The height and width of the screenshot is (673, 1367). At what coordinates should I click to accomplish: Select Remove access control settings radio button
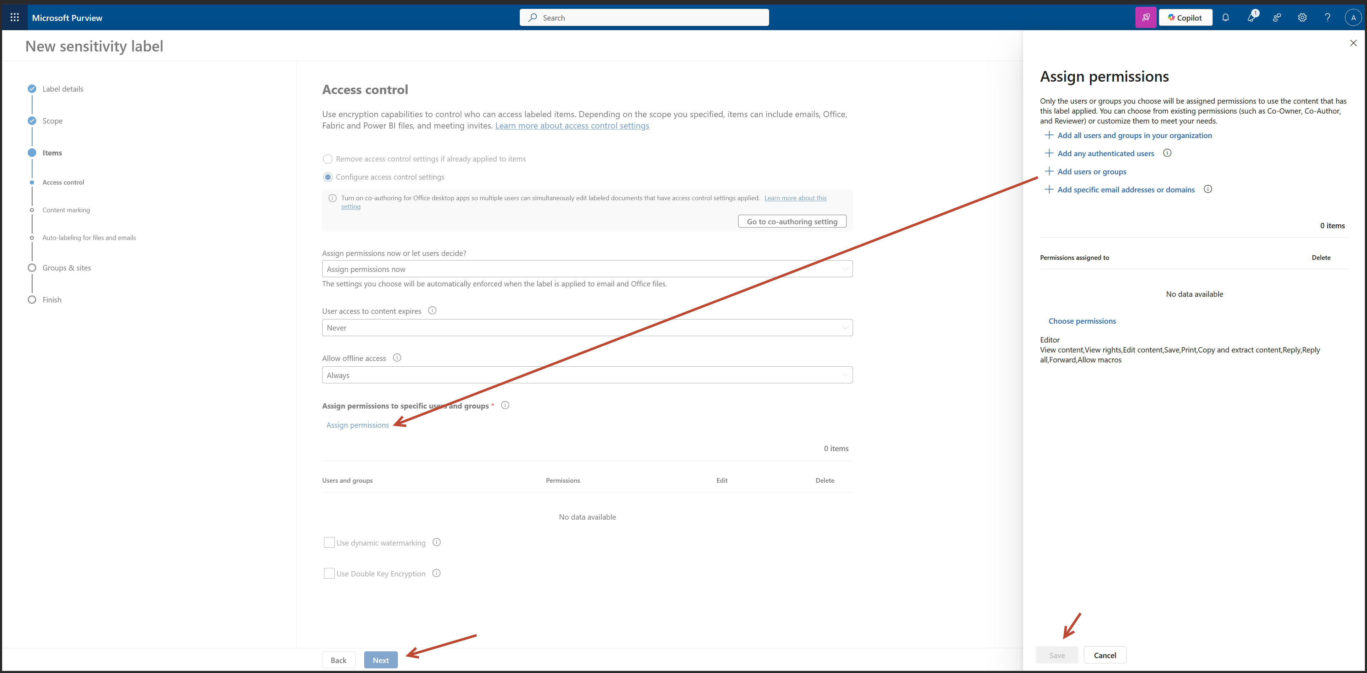click(328, 159)
